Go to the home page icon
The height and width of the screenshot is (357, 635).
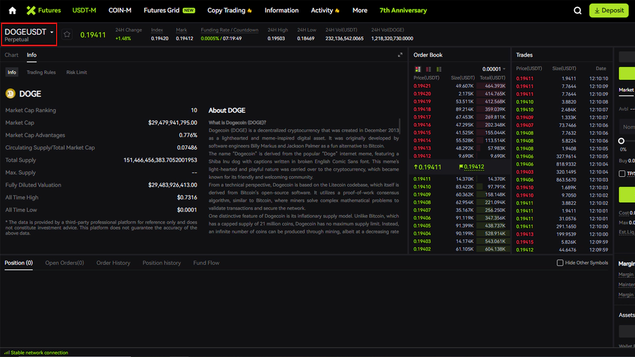[x=13, y=11]
